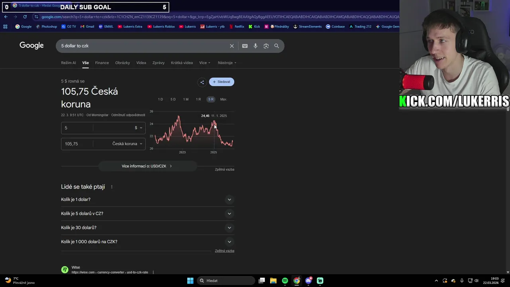Open Task View on the taskbar
The height and width of the screenshot is (287, 510).
262,281
